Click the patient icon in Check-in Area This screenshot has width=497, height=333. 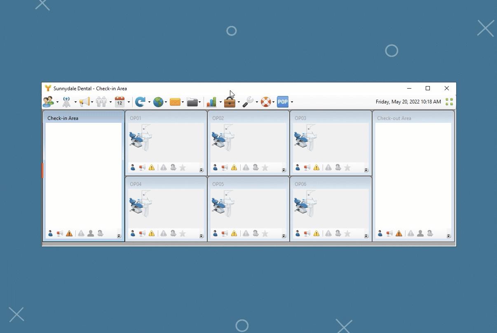click(50, 233)
